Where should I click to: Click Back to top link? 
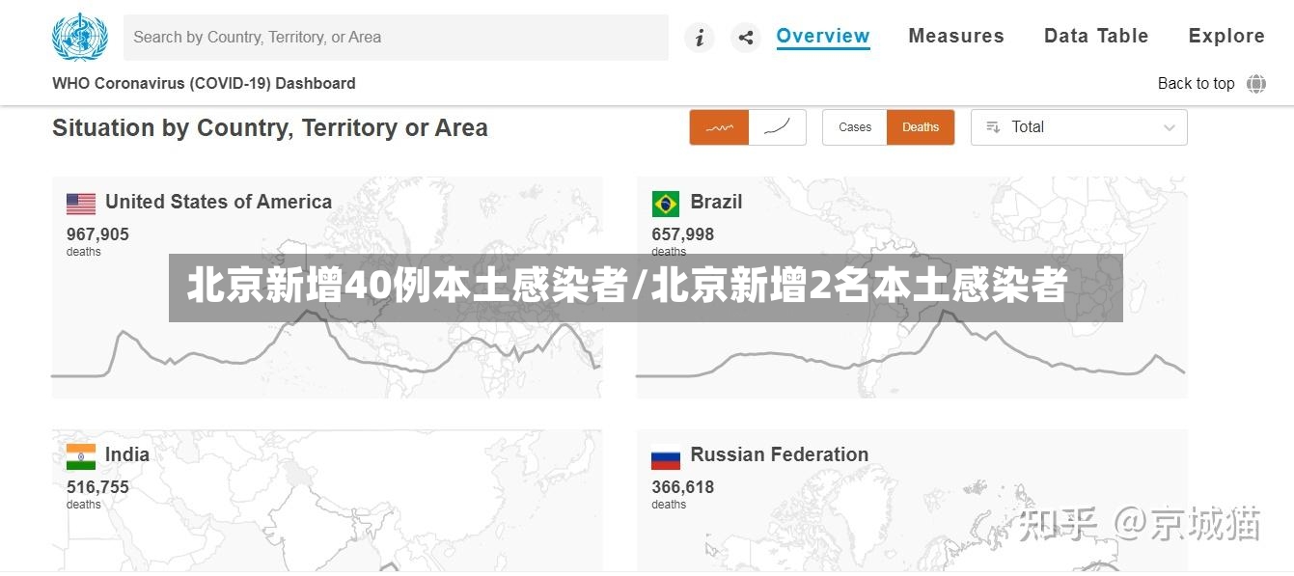(x=1197, y=84)
